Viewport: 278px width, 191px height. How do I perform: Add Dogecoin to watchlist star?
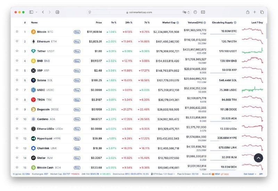pyautogui.click(x=17, y=109)
